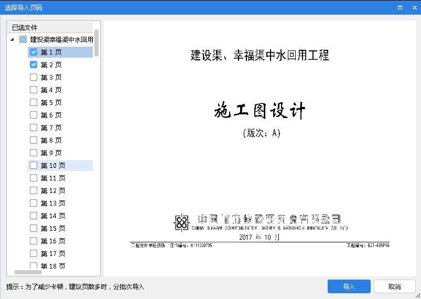421x299 pixels.
Task: Select the 第 12 页 page label
Action: [x=53, y=190]
